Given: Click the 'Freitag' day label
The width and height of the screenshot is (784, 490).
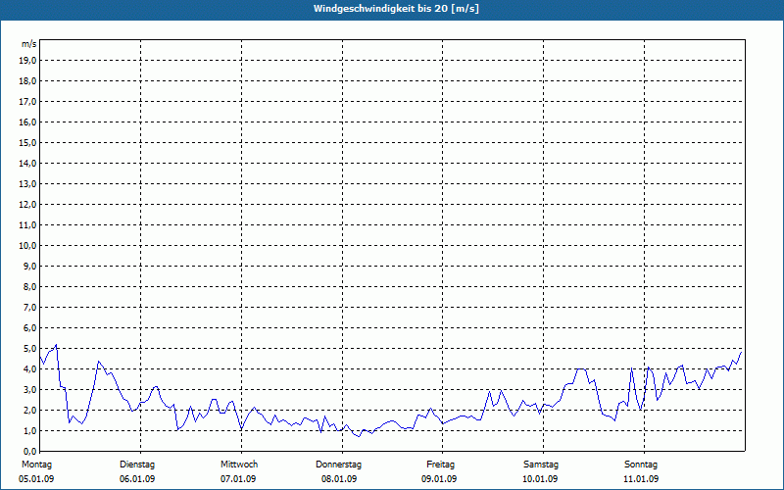Looking at the screenshot, I should click(x=440, y=465).
